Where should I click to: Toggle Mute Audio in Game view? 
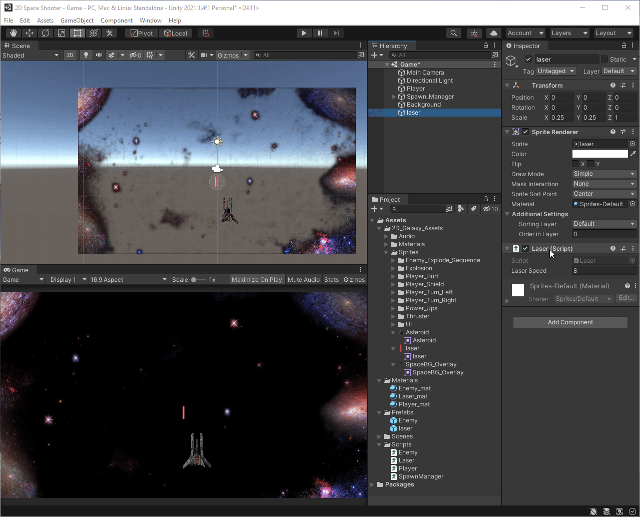(x=304, y=280)
